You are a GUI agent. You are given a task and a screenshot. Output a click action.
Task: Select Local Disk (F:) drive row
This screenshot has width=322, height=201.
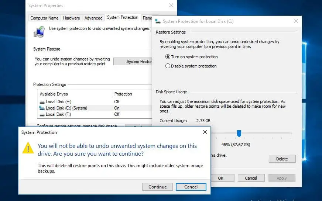click(x=95, y=114)
